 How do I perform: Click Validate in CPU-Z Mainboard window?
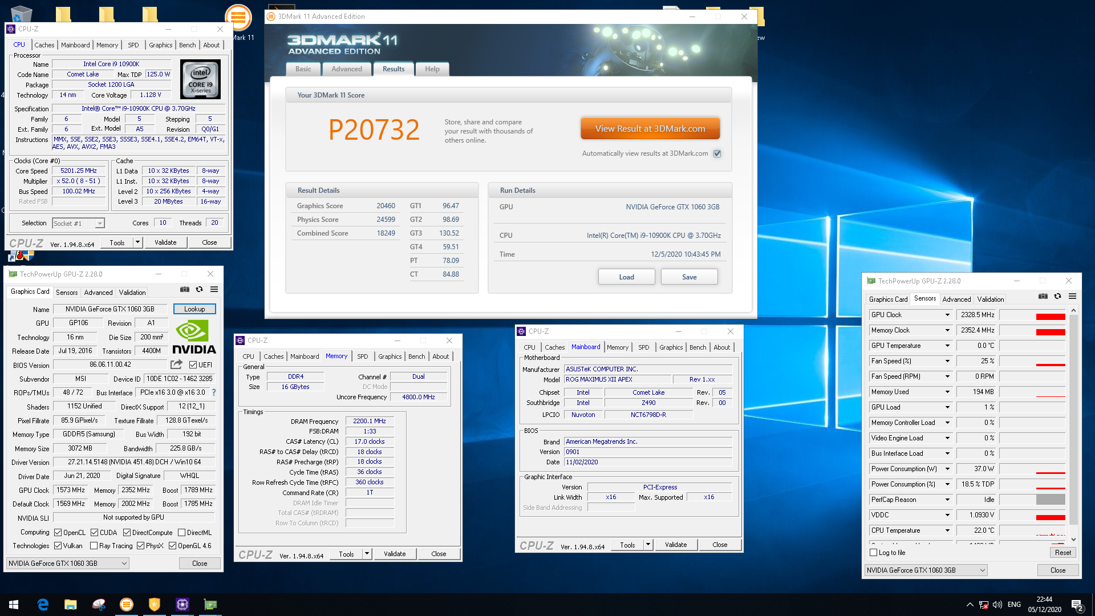pos(676,545)
